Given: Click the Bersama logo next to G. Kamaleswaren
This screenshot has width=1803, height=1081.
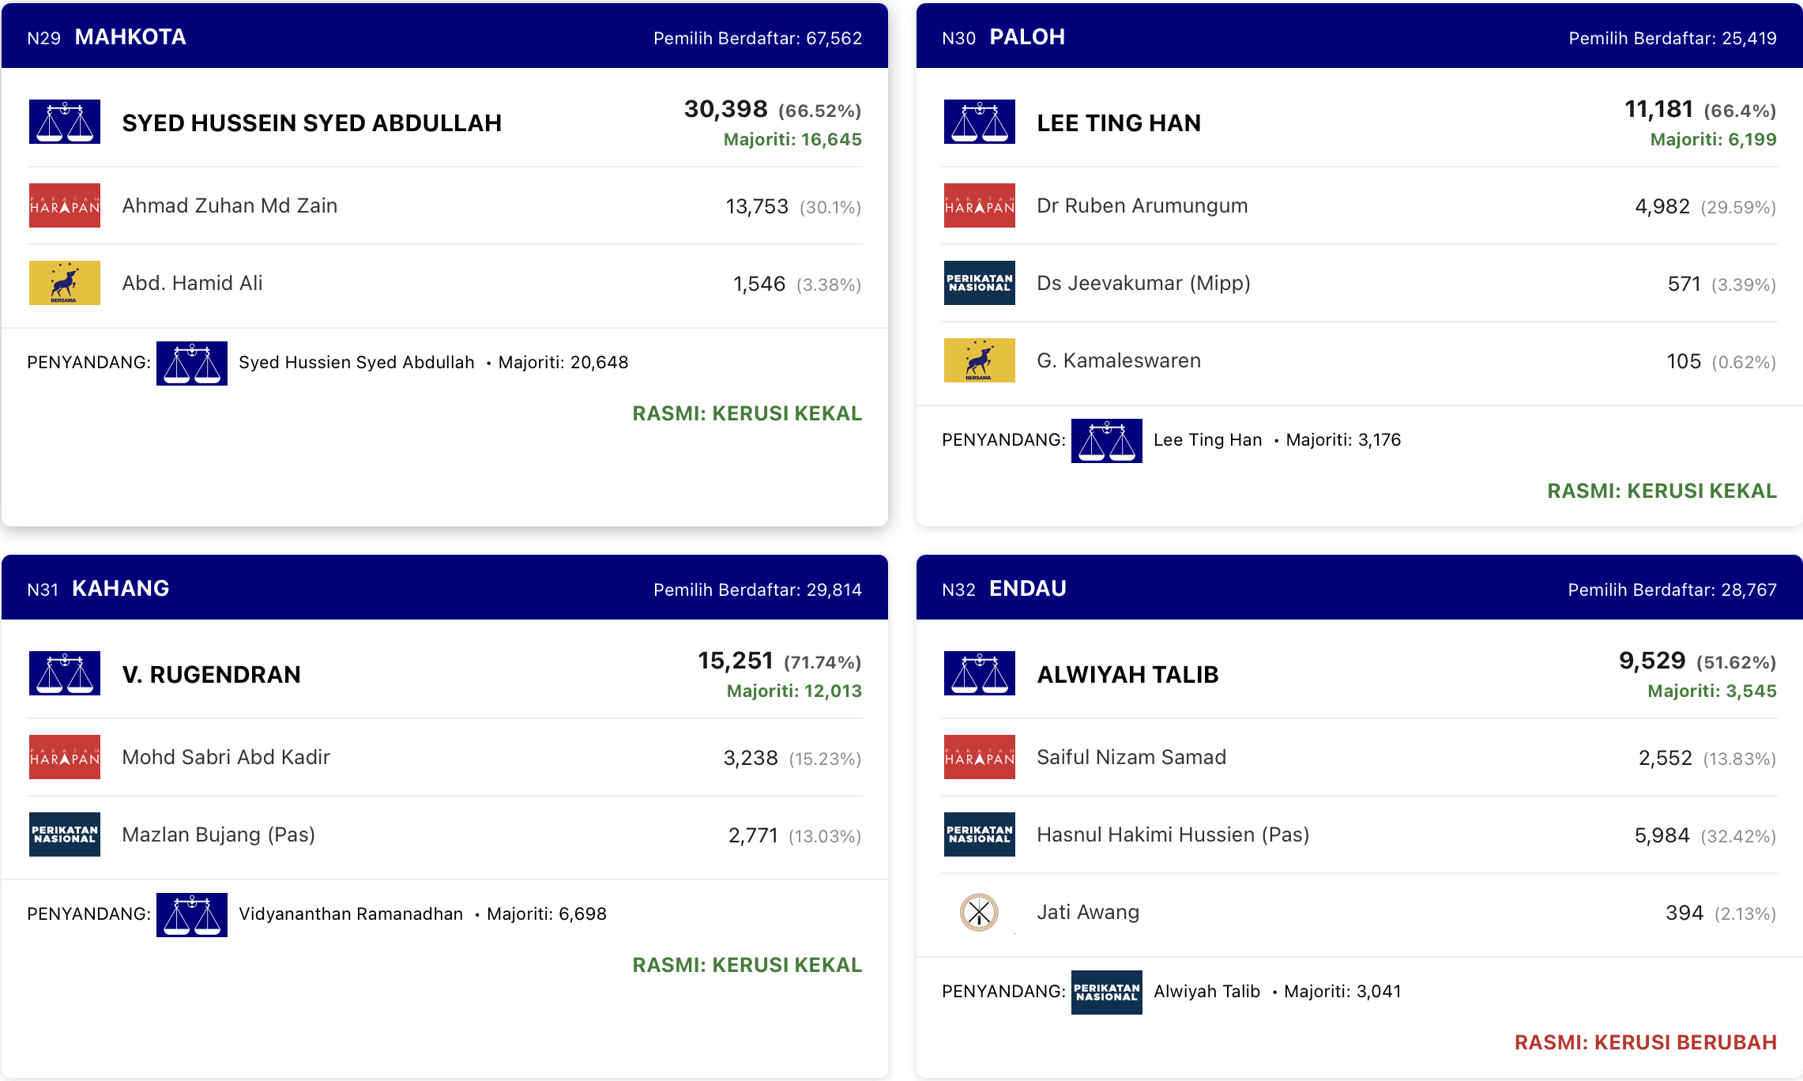Looking at the screenshot, I should pyautogui.click(x=980, y=360).
